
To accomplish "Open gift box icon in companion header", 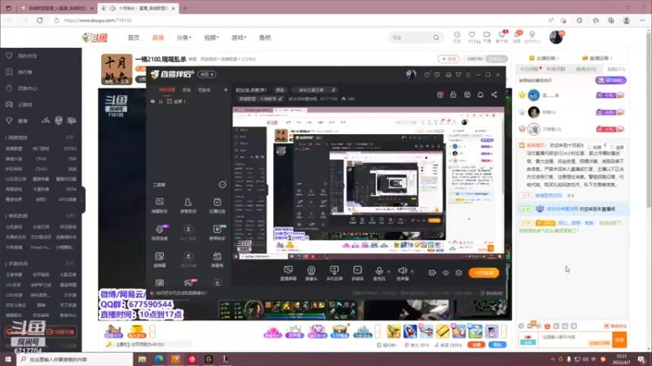I will [x=440, y=94].
